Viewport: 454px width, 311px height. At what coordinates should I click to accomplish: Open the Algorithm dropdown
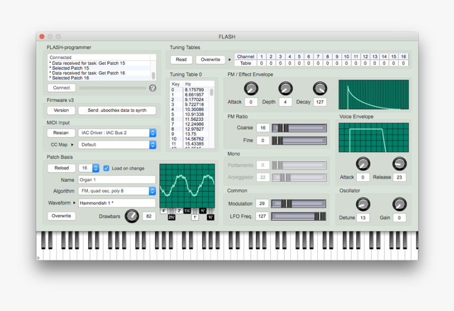pos(117,191)
